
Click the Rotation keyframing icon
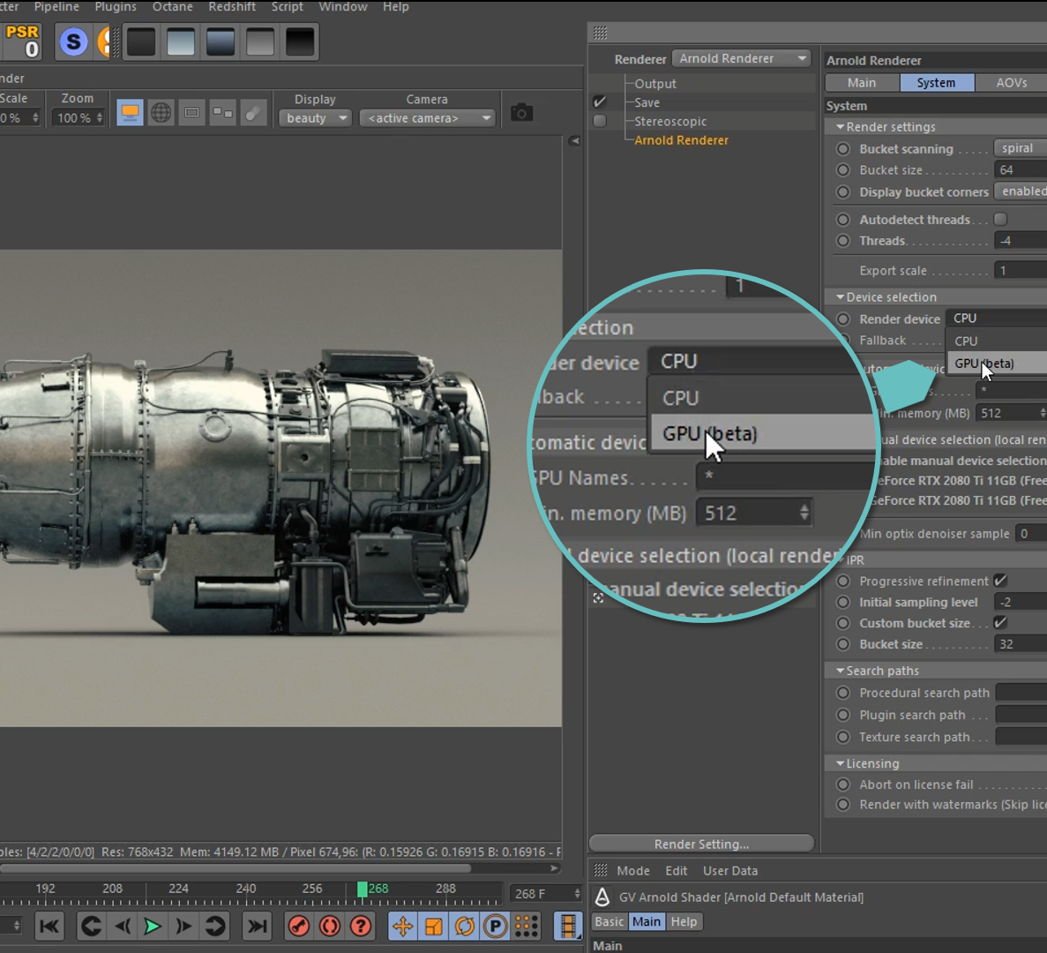(464, 927)
